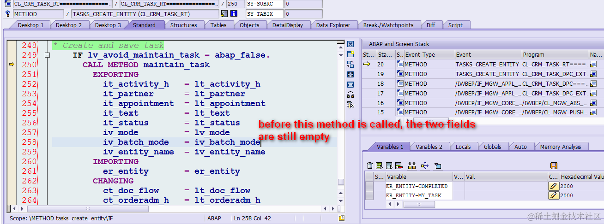Click the blue filter icon in the variables toolbar
Image resolution: width=604 pixels, height=224 pixels.
click(x=438, y=165)
